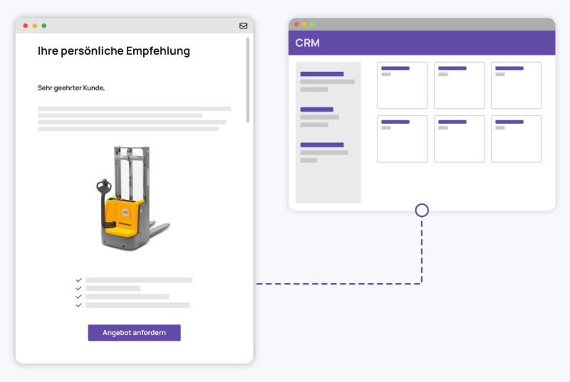Click the email window vertical scrollbar
The width and height of the screenshot is (570, 382).
(248, 80)
